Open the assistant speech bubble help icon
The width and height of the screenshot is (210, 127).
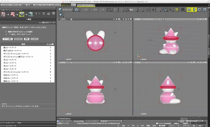(54, 14)
